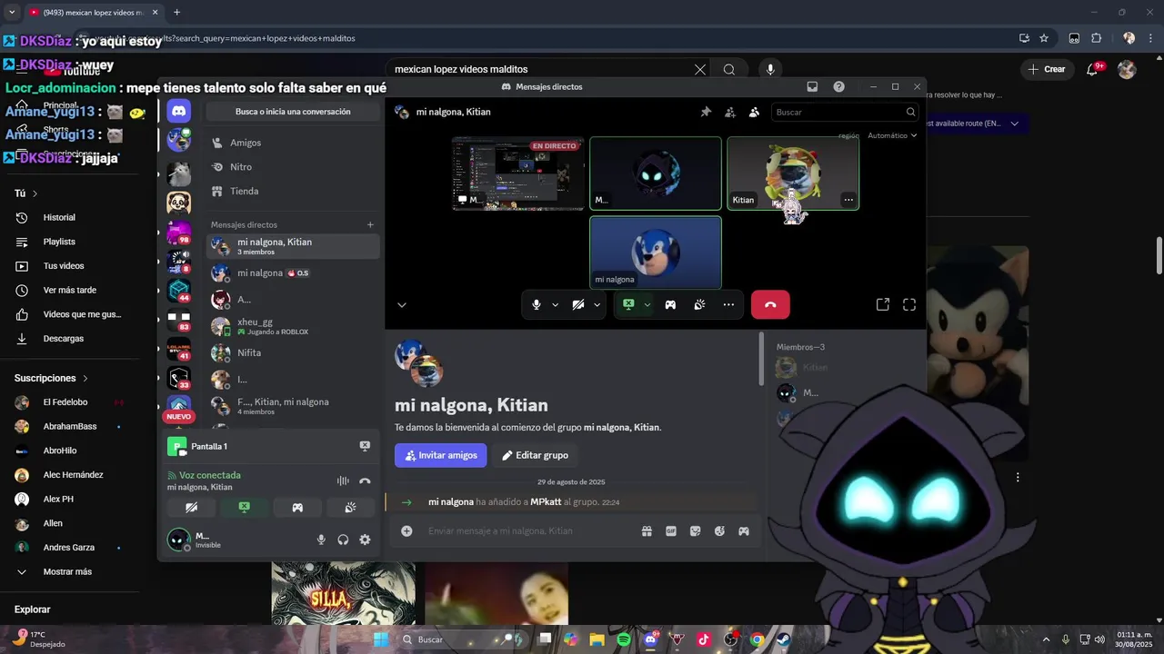Open Nifita direct message
Image resolution: width=1164 pixels, height=654 pixels.
coord(293,352)
